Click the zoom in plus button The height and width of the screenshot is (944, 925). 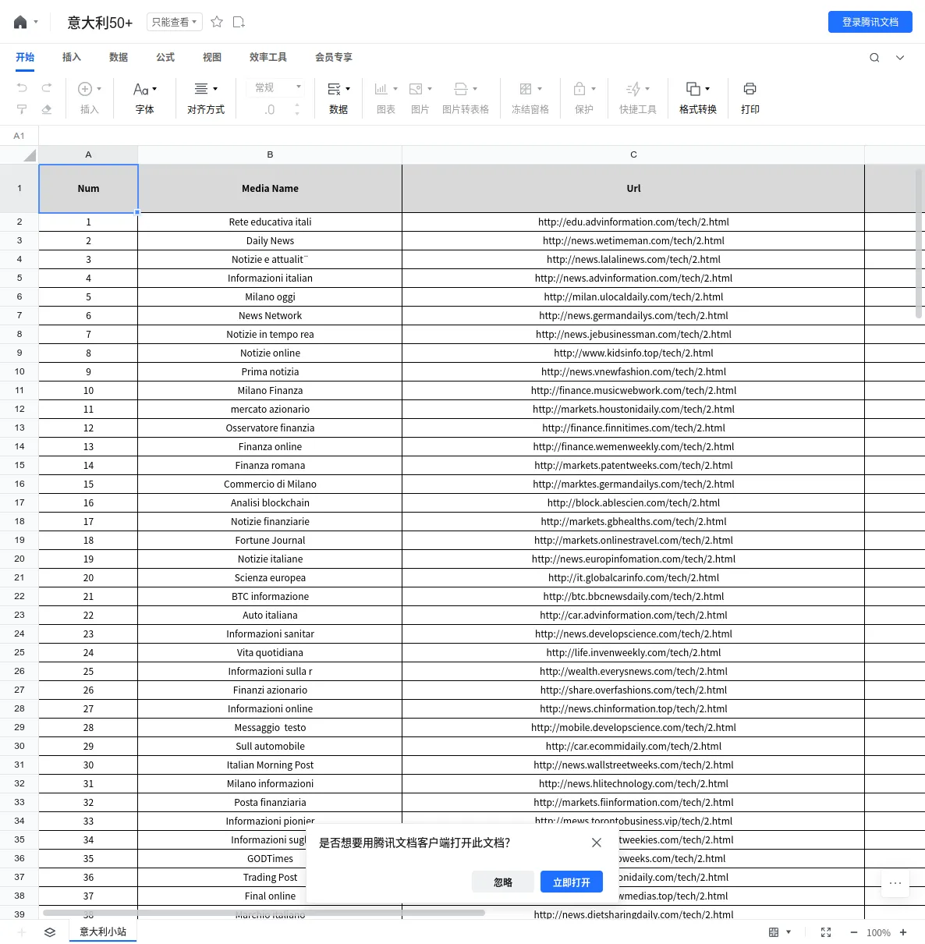903,932
